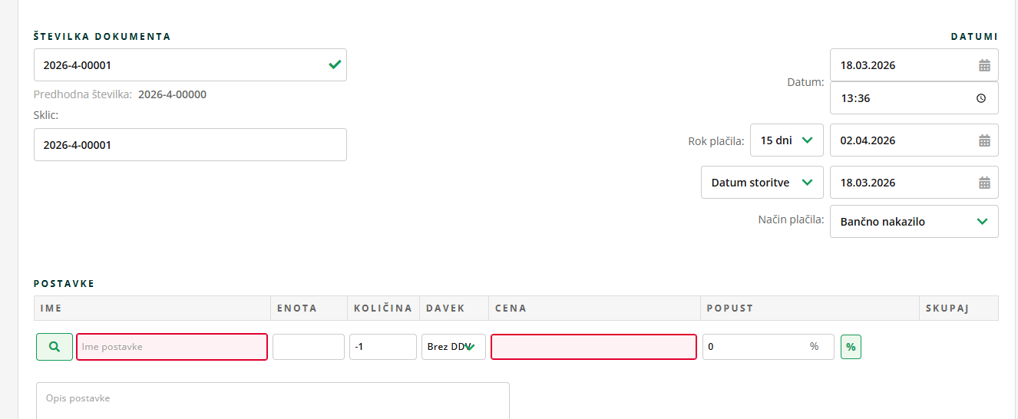
Task: Click the search item magnifier button
Action: (55, 347)
